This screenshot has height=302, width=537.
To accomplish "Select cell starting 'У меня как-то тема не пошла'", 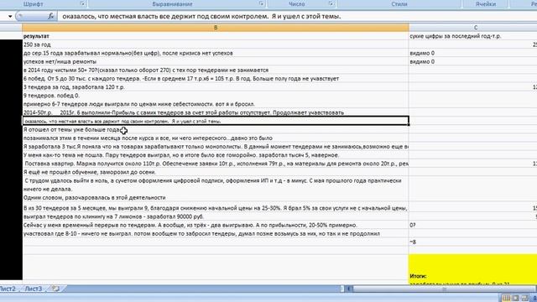I will (x=216, y=155).
